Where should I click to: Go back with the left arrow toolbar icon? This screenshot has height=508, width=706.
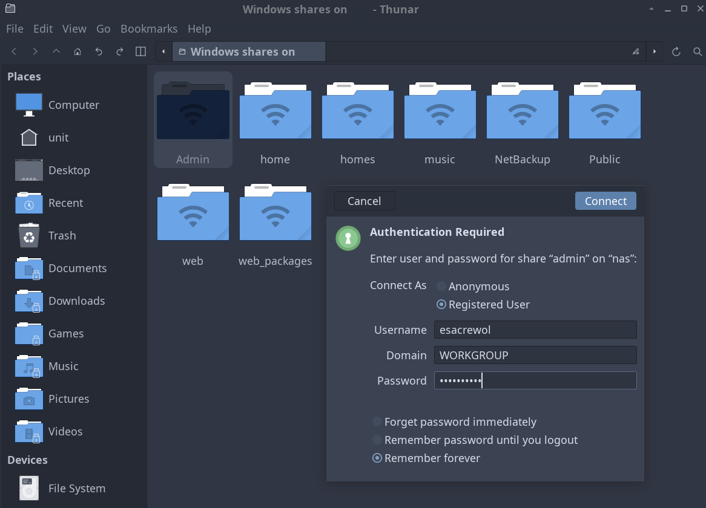click(14, 51)
